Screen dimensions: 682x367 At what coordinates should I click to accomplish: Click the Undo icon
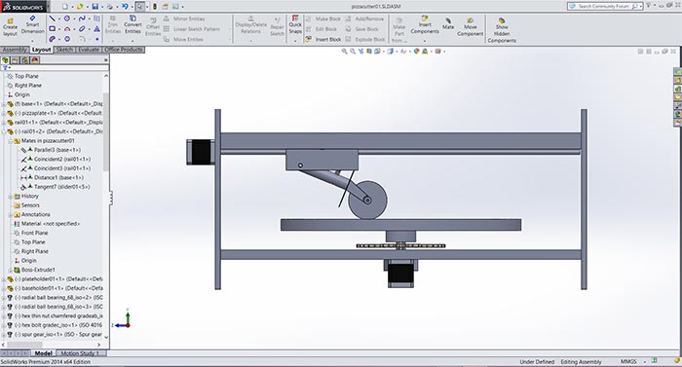coord(125,7)
